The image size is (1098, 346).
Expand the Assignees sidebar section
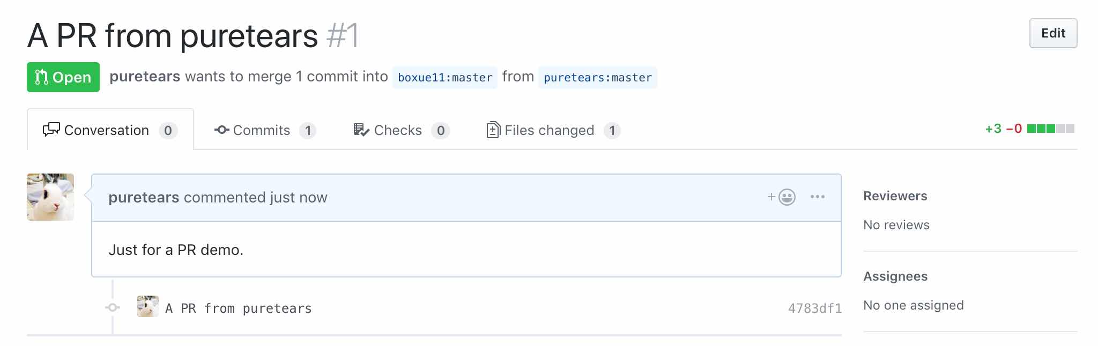pos(895,276)
